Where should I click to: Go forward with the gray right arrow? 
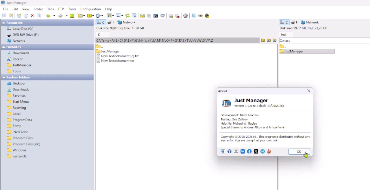(x=60, y=16)
